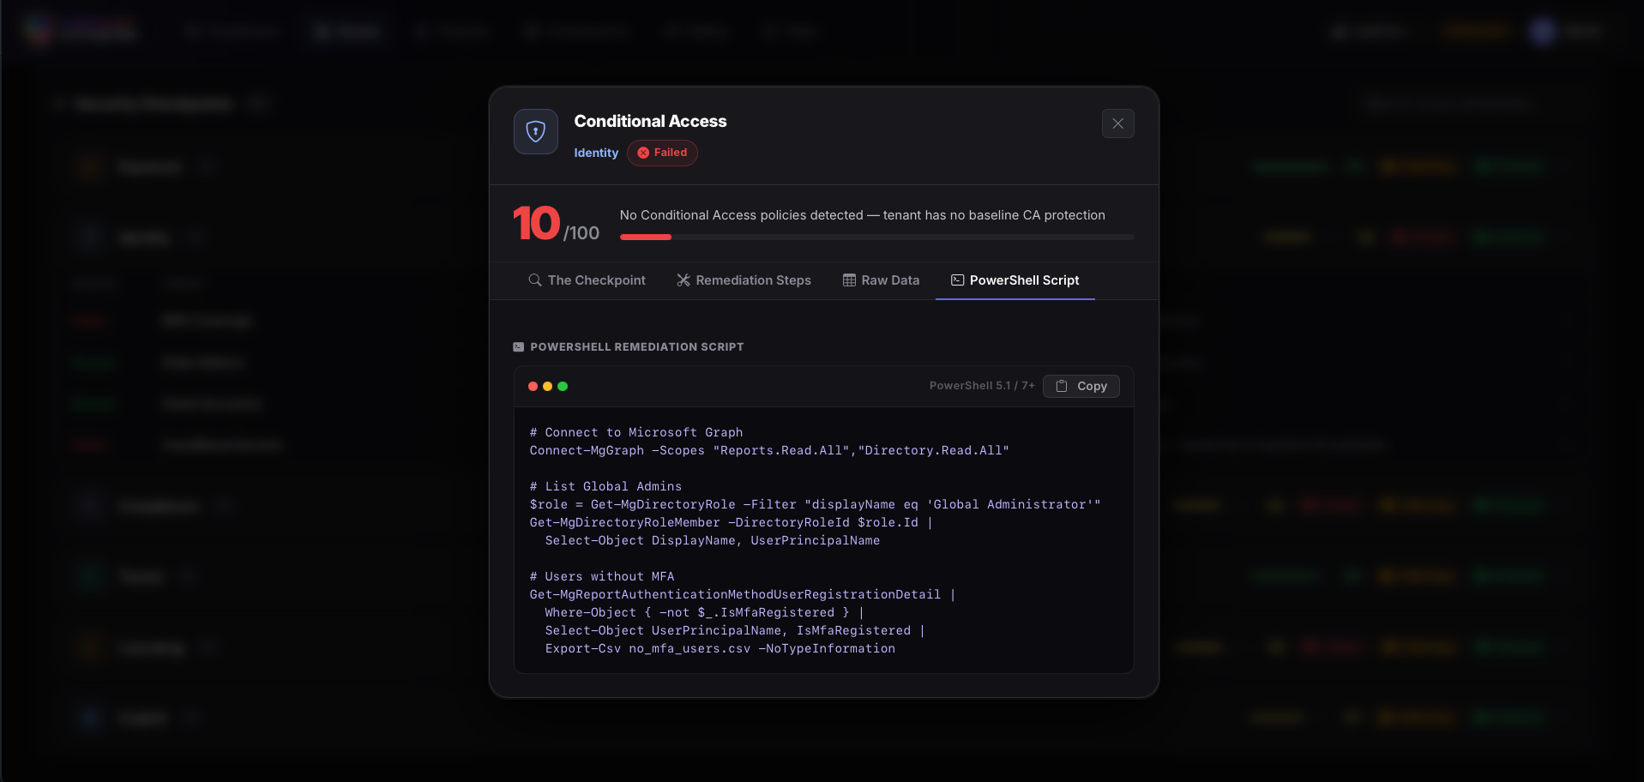This screenshot has width=1644, height=782.
Task: Click the Get-MgDirectoryRoleMember code line
Action: pyautogui.click(x=731, y=523)
